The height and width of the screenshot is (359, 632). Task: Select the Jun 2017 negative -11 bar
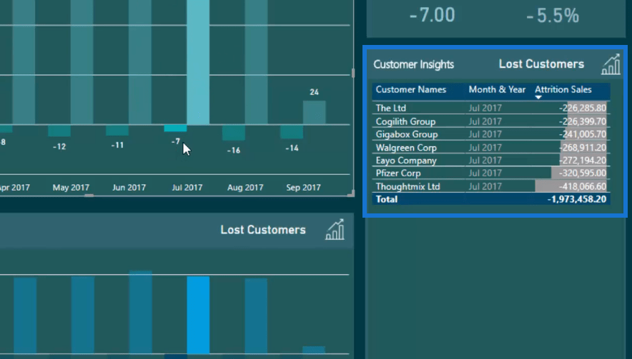[x=117, y=130]
